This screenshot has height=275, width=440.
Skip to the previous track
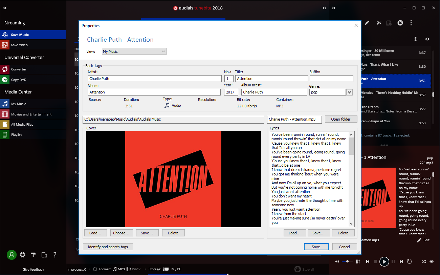pos(368,261)
